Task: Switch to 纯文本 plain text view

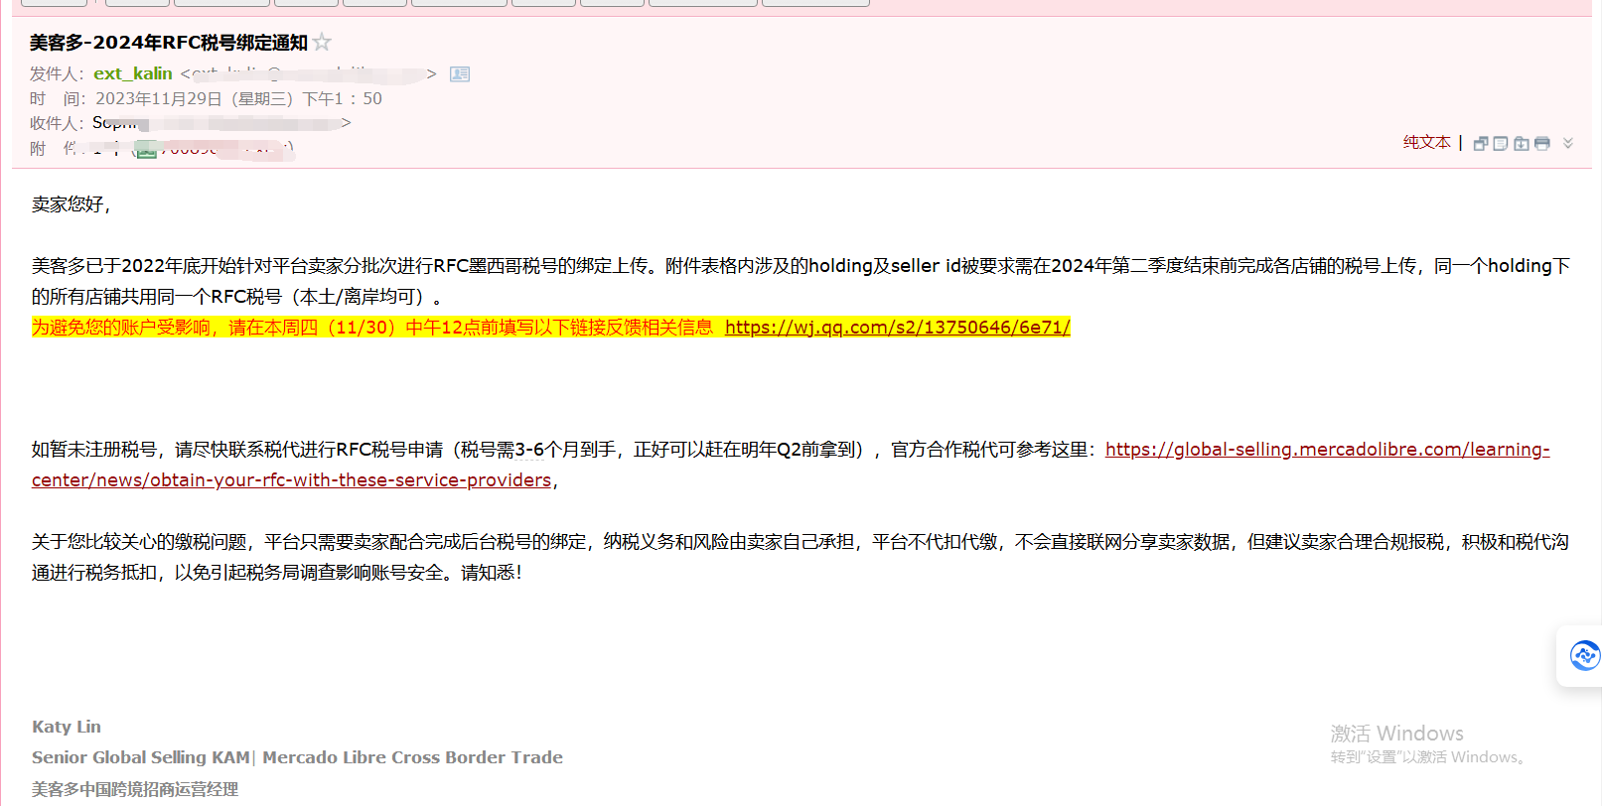Action: [x=1426, y=142]
